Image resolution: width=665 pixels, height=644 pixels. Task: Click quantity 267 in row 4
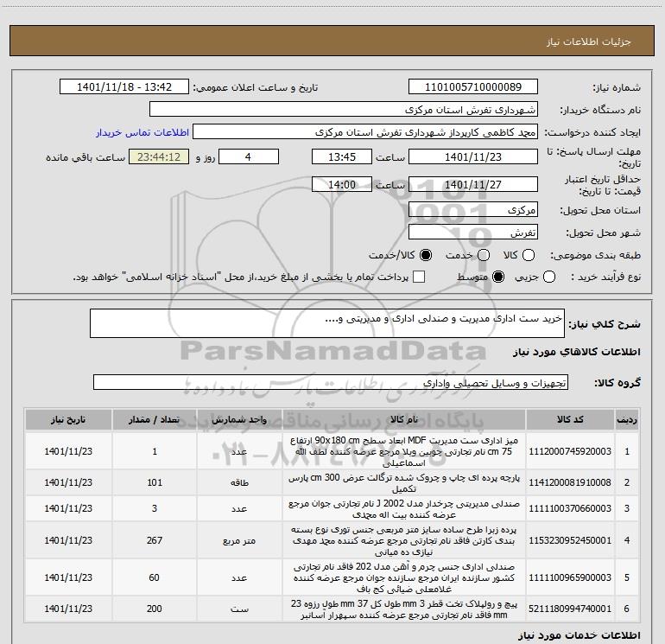(x=155, y=540)
